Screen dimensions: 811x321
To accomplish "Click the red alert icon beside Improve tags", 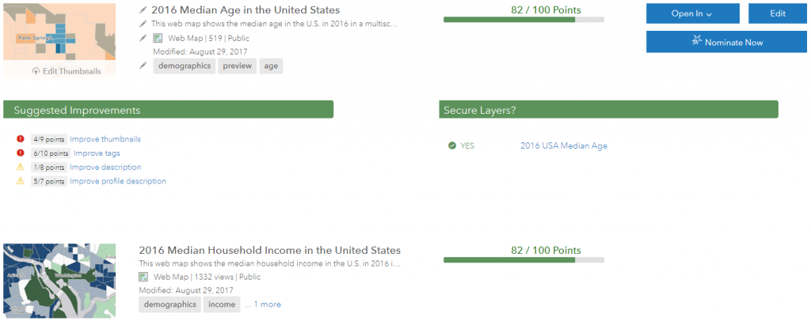I will tap(20, 153).
